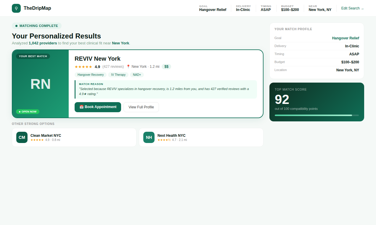Image resolution: width=376 pixels, height=225 pixels.
Task: Click Clean Market NYC's star rating
Action: click(37, 140)
